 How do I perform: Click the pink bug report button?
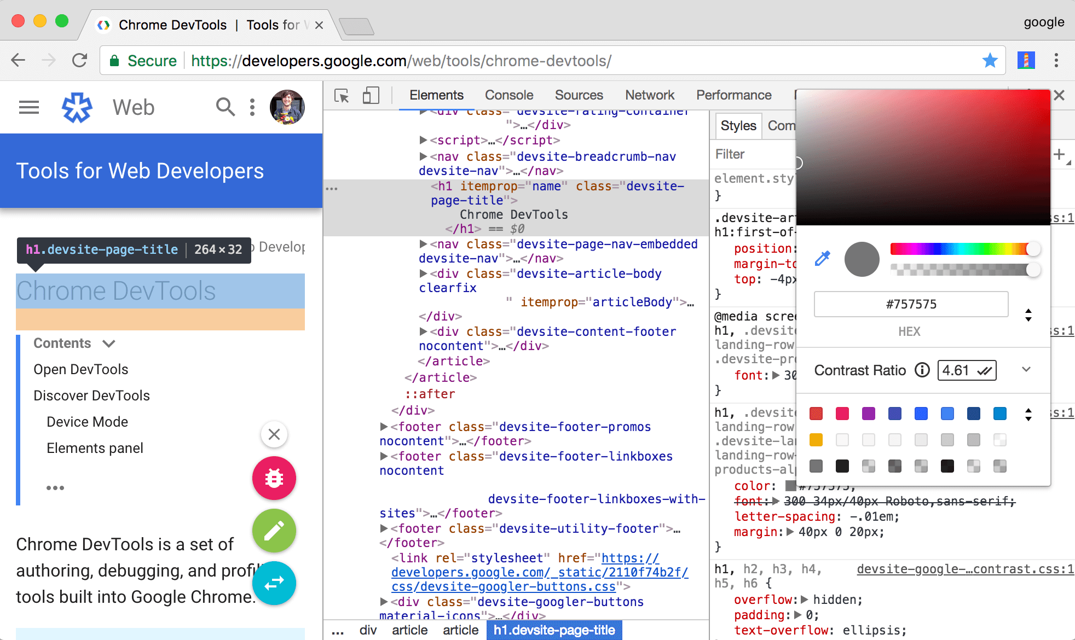pos(274,478)
